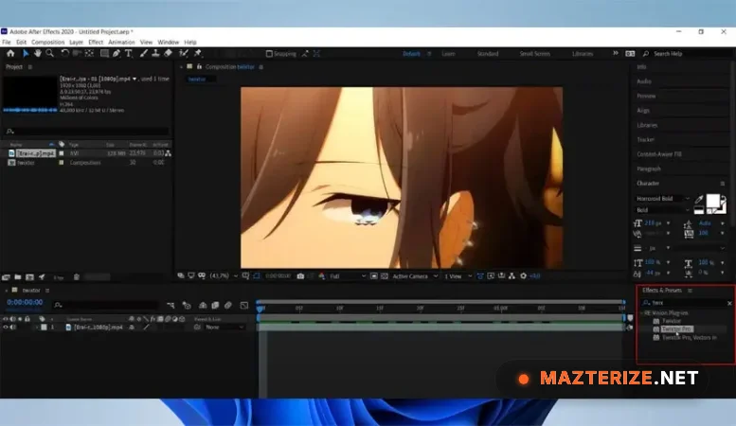Click the trash delete icon in Project panel
736x426 pixels.
pyautogui.click(x=77, y=277)
